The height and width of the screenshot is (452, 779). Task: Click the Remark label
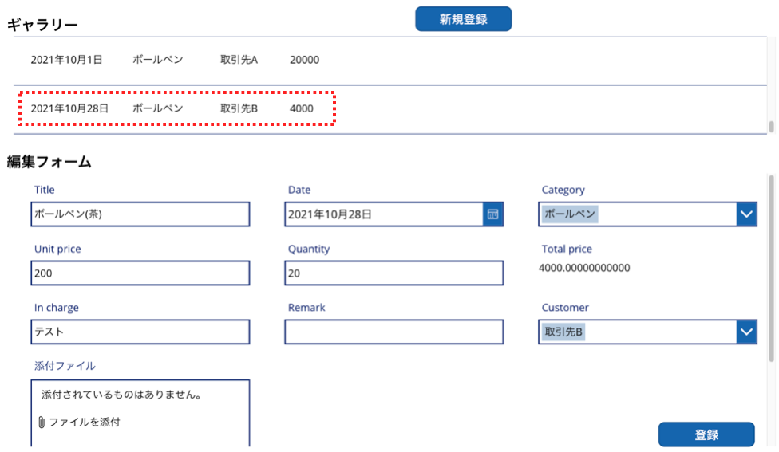(x=306, y=308)
